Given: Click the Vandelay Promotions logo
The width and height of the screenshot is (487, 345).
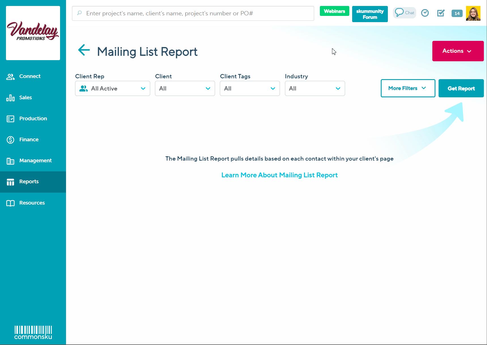Looking at the screenshot, I should click(x=33, y=33).
